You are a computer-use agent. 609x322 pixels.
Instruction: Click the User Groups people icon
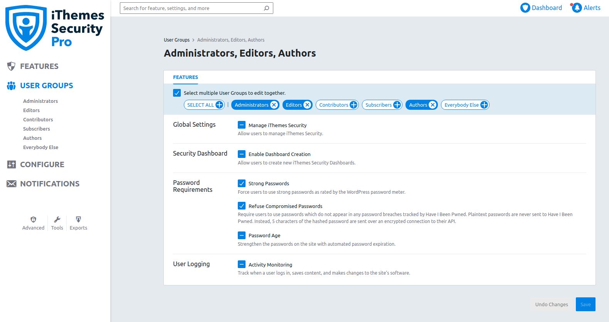(x=11, y=86)
